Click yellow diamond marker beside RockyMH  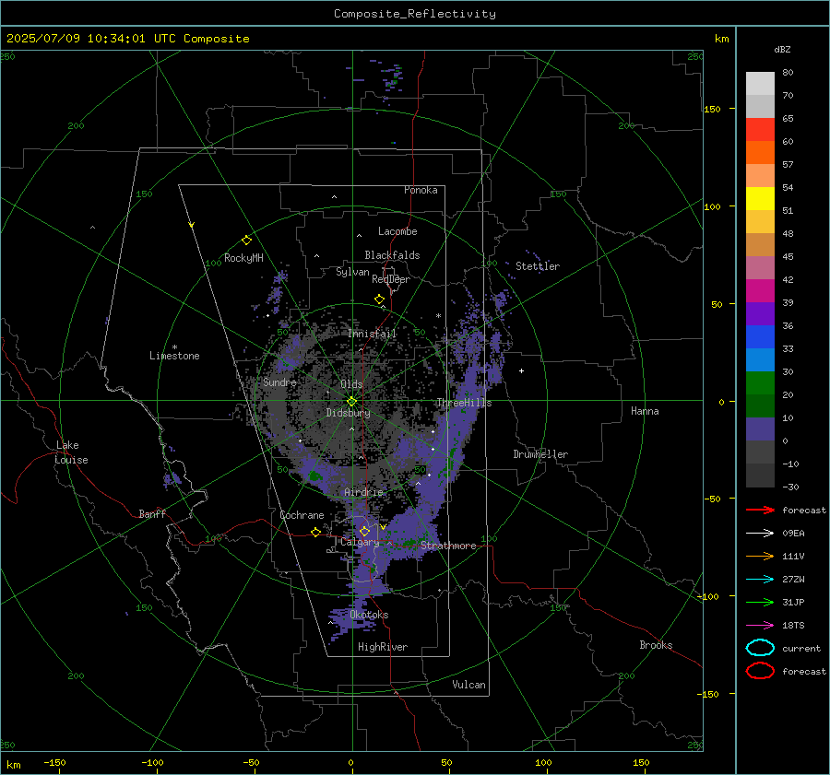[246, 241]
